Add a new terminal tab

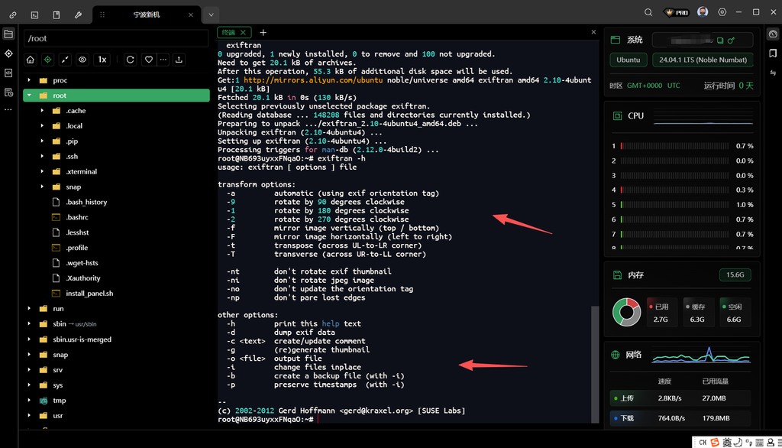click(x=263, y=32)
